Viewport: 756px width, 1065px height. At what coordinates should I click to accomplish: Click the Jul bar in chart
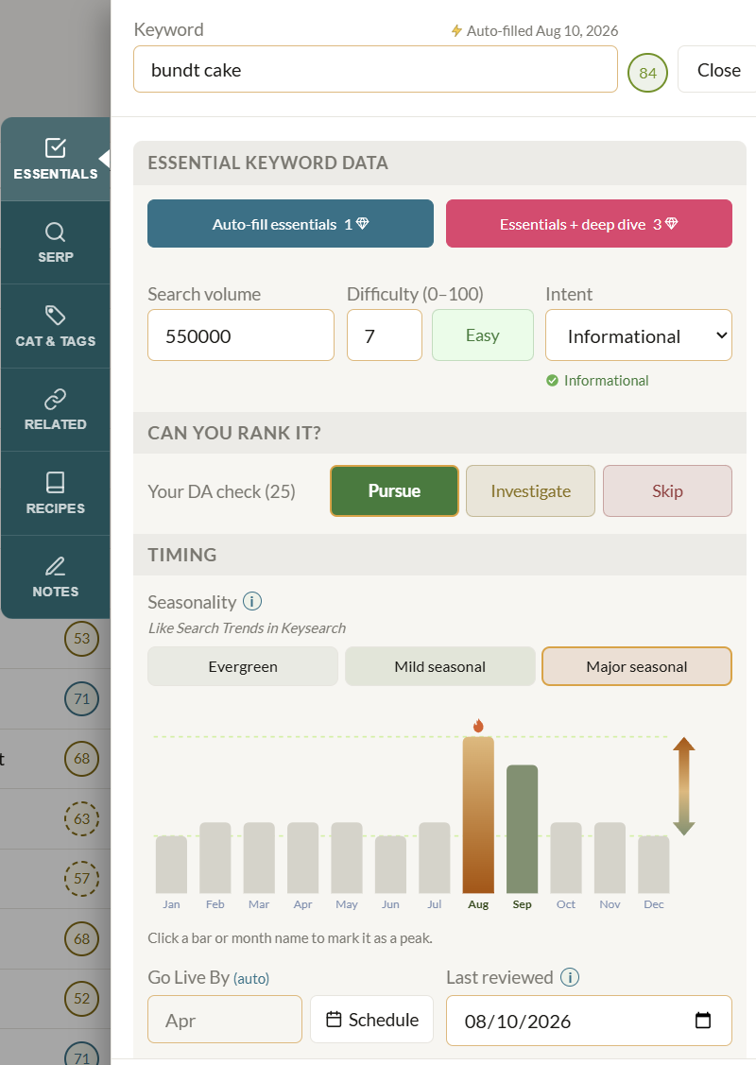pos(434,858)
